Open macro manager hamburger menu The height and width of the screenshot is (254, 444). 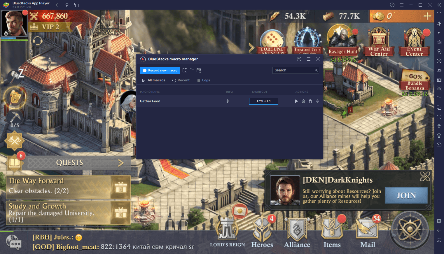pos(309,59)
